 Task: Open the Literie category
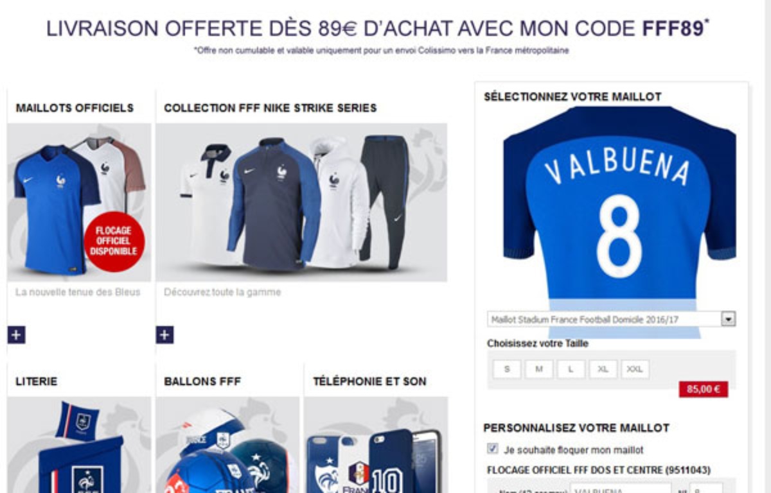pos(37,381)
